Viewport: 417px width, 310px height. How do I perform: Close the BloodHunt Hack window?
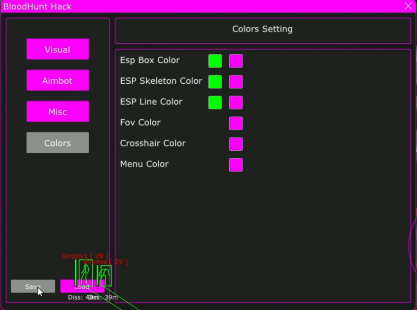tap(408, 6)
